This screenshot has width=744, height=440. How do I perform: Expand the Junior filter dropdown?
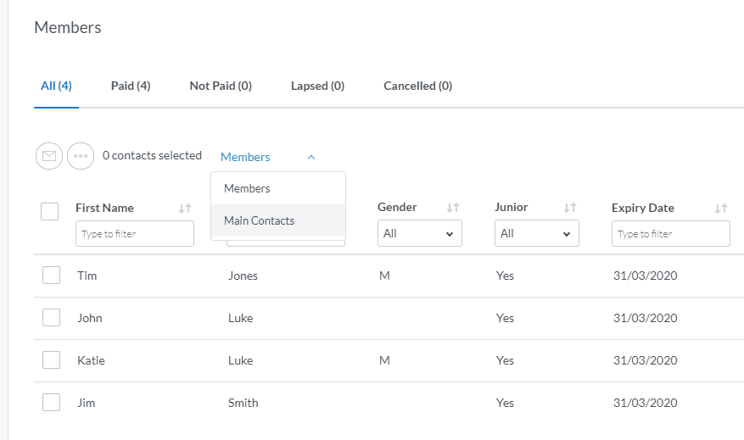click(536, 233)
